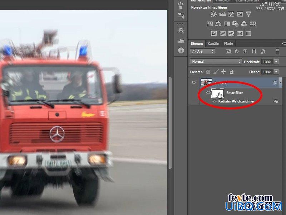Open the Navigator panel (ship wheel icon)
This screenshot has height=215, width=286.
181,30
